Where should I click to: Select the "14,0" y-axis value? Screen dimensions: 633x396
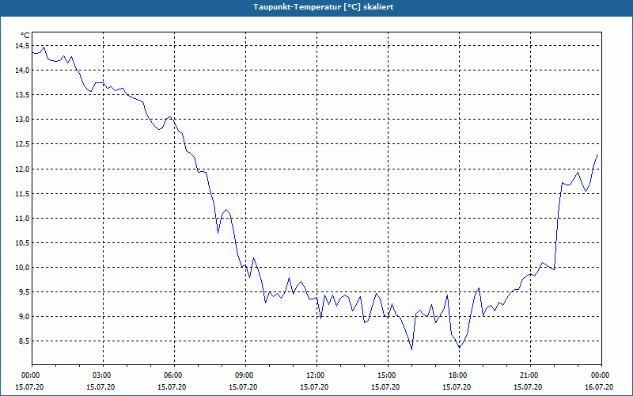pos(23,70)
